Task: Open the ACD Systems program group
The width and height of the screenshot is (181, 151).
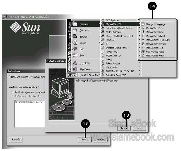Action: click(121, 20)
